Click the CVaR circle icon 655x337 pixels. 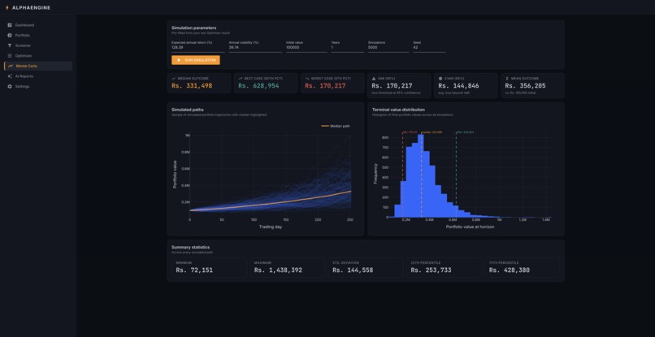tap(440, 79)
